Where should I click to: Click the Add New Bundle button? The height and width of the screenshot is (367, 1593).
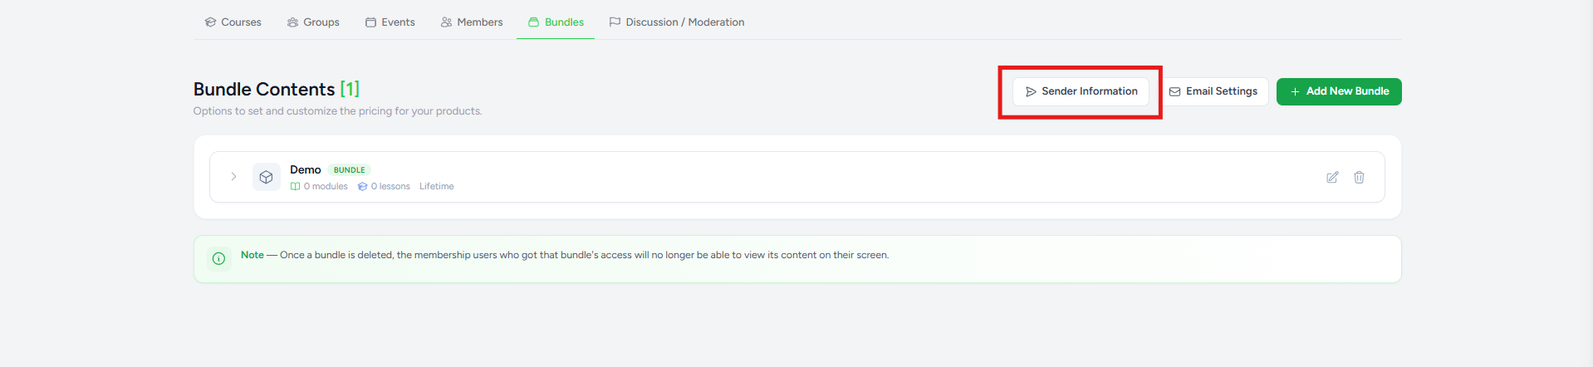[1339, 91]
